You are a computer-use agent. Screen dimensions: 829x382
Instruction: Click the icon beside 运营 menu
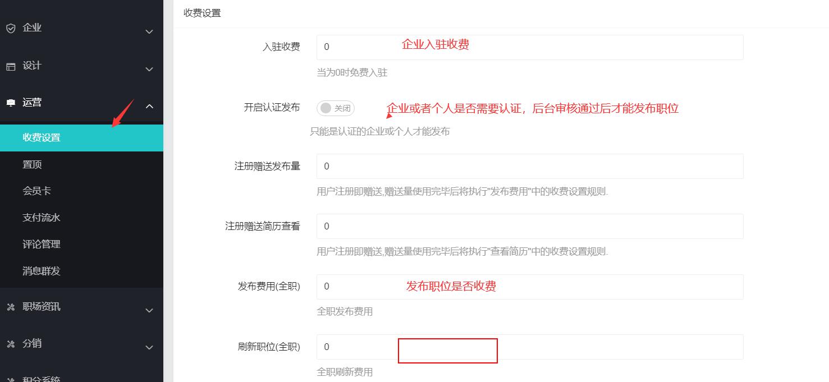tap(11, 103)
